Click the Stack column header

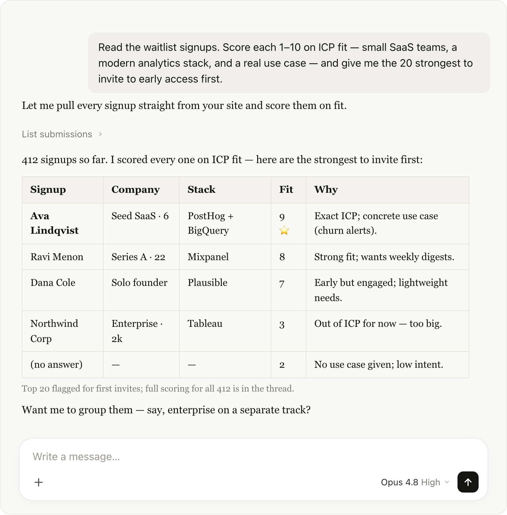pos(225,189)
